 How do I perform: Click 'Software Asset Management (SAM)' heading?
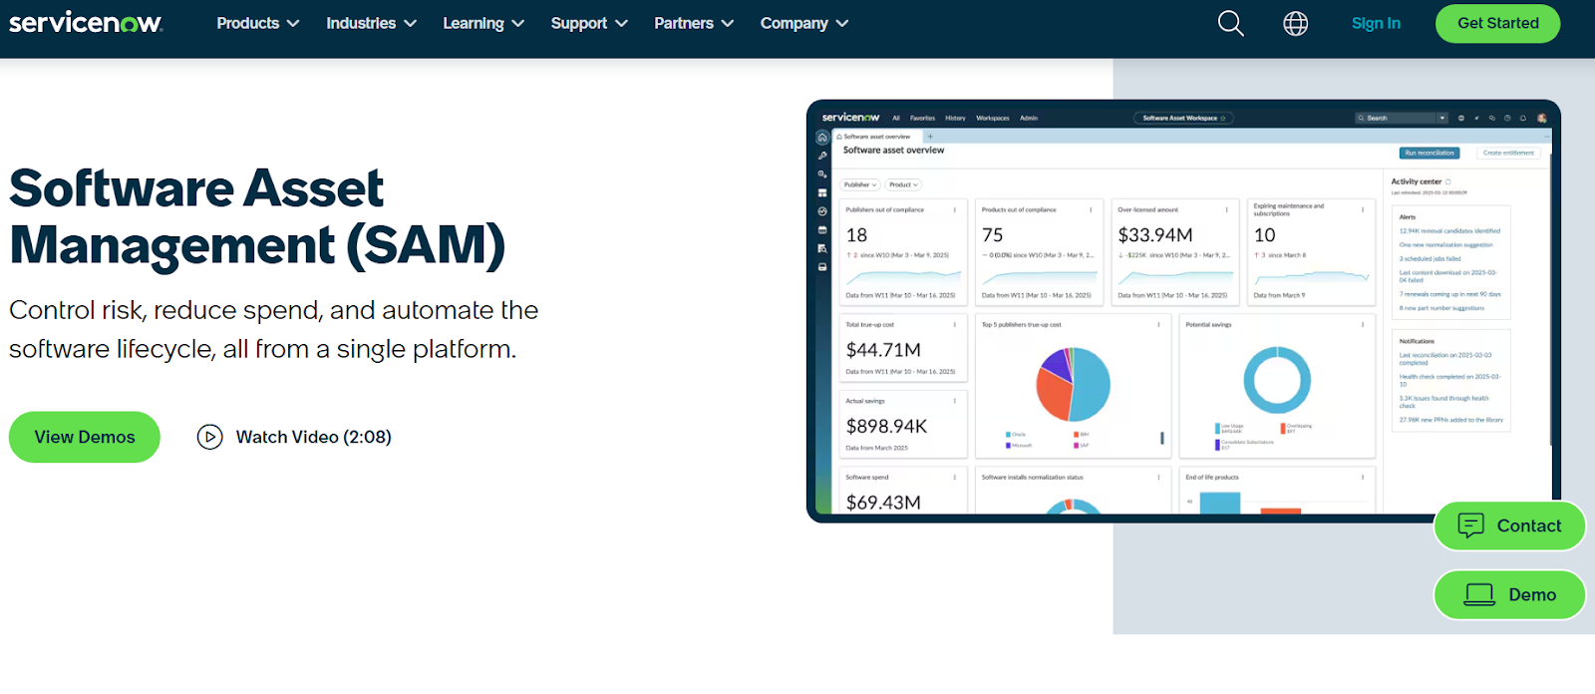257,216
